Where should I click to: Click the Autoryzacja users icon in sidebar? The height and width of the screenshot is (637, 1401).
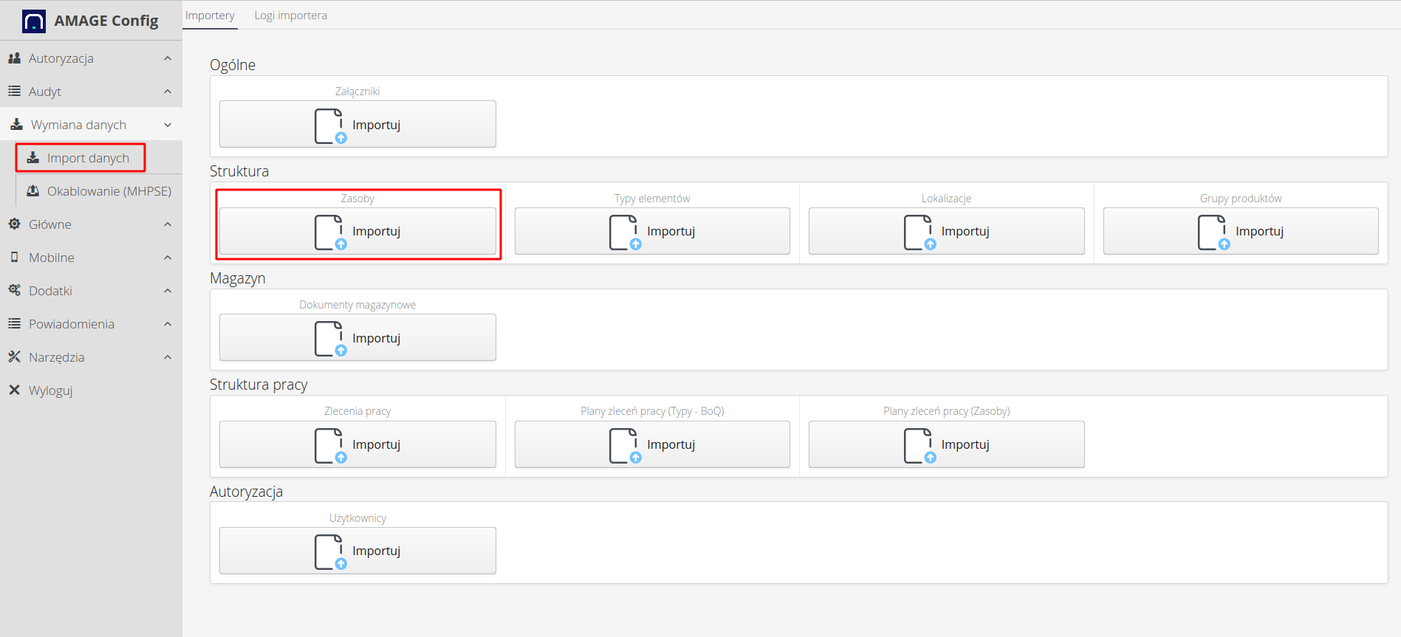point(14,58)
